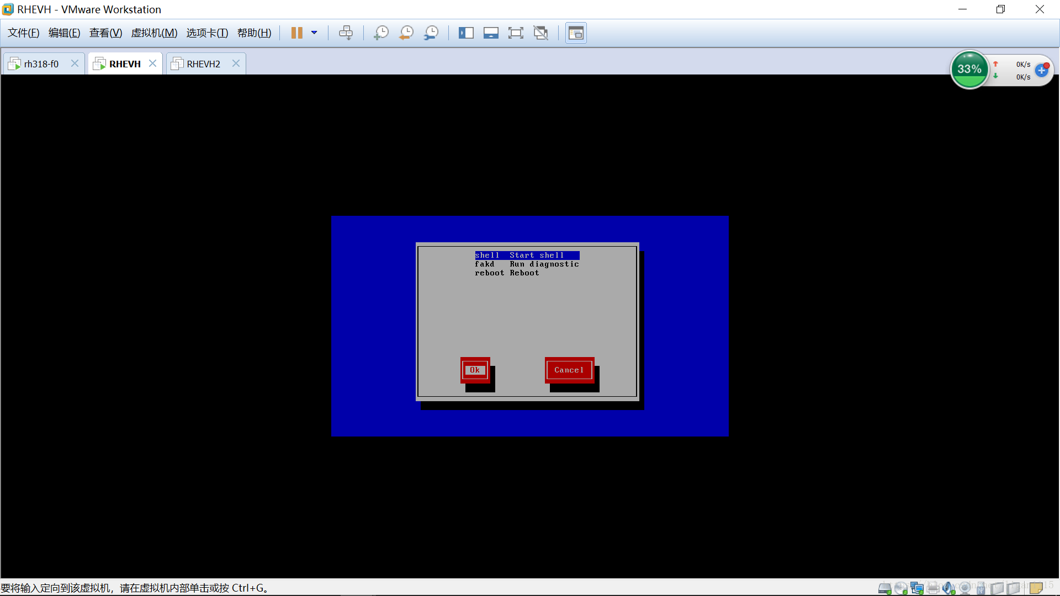Screen dimensions: 1060x596
Task: Click the printer status icon
Action: pos(933,588)
